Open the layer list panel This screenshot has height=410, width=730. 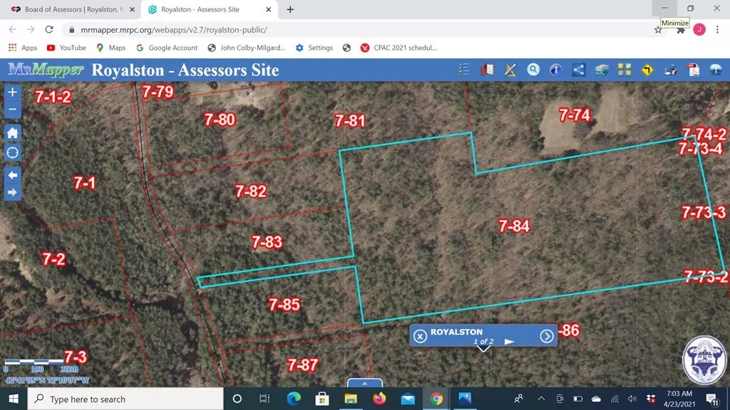tap(464, 70)
